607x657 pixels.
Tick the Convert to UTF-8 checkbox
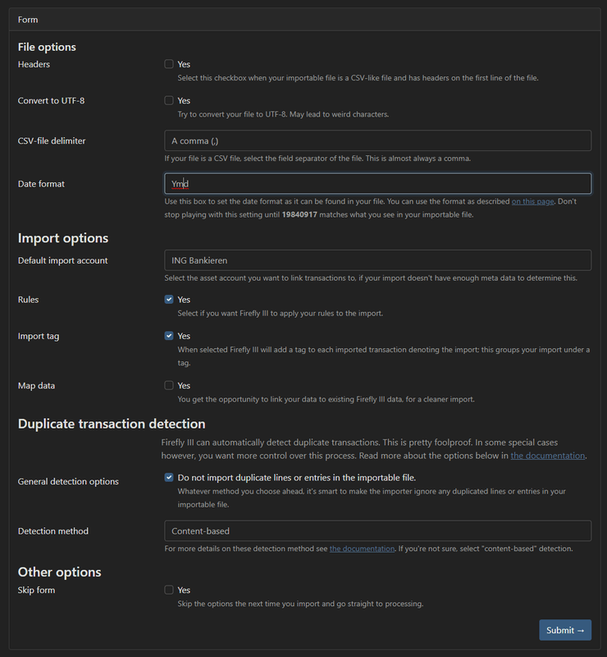click(x=169, y=100)
